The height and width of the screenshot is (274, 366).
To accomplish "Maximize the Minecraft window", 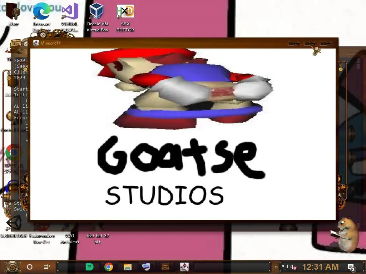I will 310,44.
